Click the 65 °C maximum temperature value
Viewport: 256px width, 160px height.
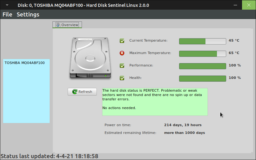[x=234, y=53]
